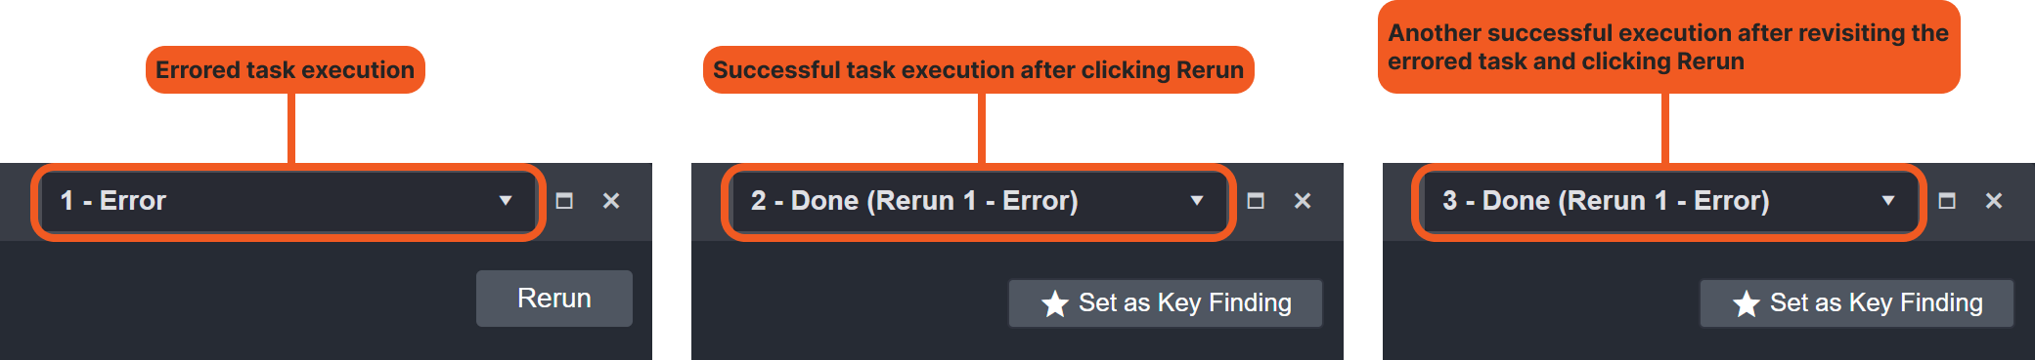Screen dimensions: 2035x360
Task: Close the 3 - Done task panel
Action: (1994, 201)
